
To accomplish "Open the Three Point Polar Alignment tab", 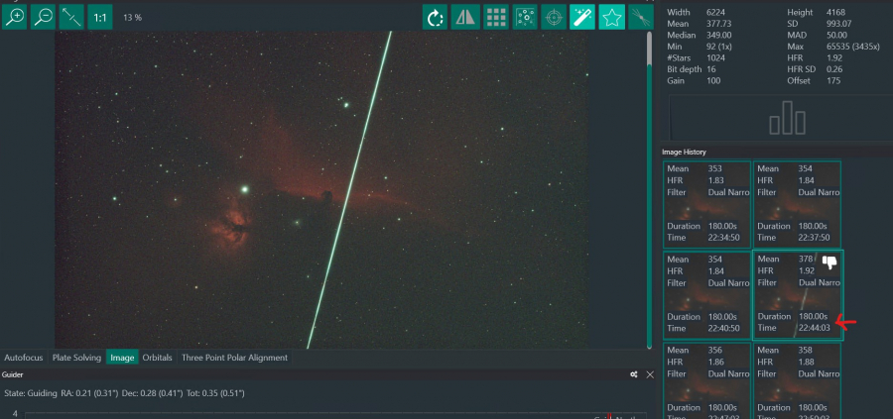I will point(234,358).
